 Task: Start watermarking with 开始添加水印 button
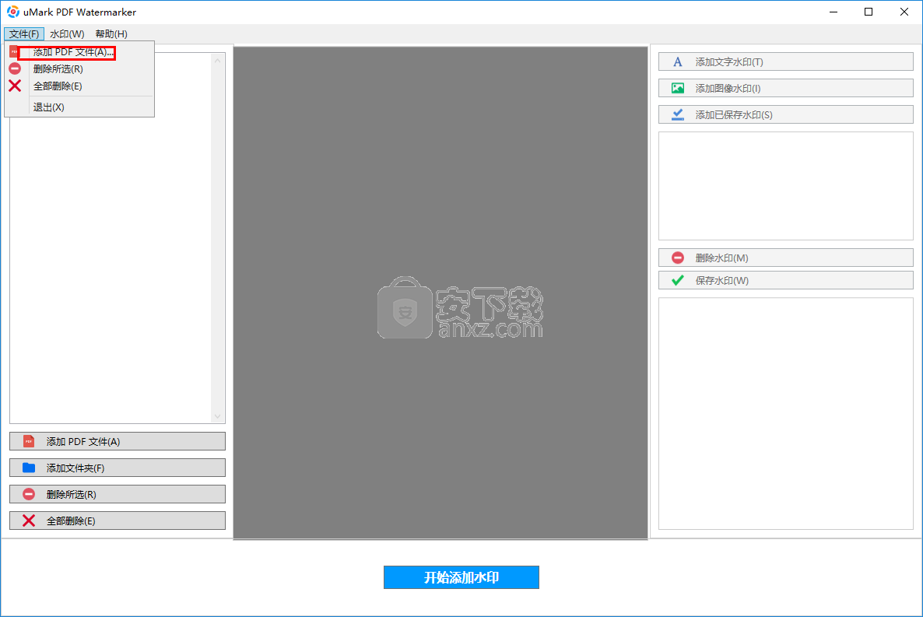coord(461,577)
